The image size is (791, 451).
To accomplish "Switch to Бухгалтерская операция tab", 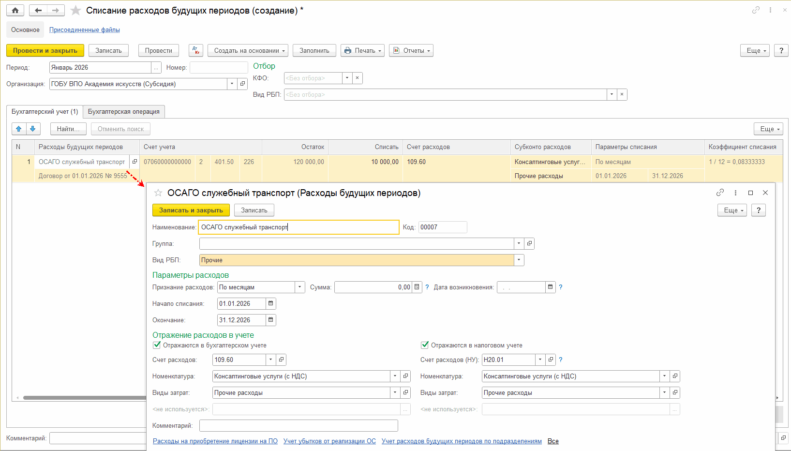I will (123, 111).
